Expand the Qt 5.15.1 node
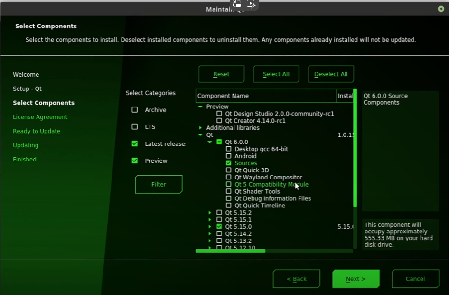449x295 pixels. coord(210,219)
